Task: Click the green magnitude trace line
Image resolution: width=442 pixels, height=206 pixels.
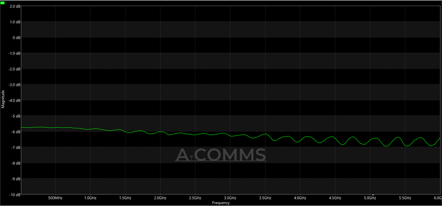Action: coord(231,135)
